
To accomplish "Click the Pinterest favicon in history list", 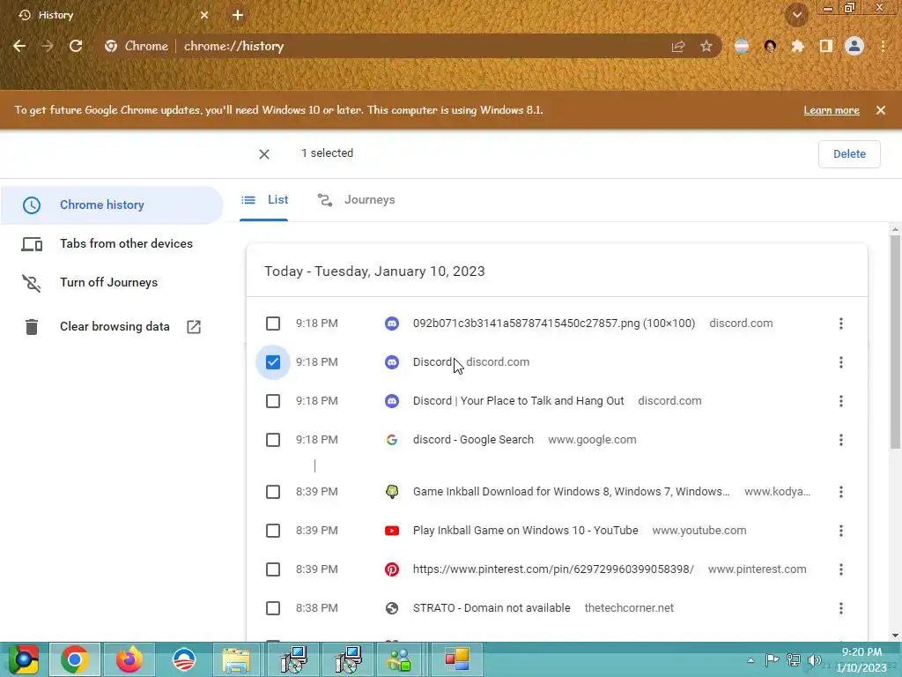I will pos(392,569).
